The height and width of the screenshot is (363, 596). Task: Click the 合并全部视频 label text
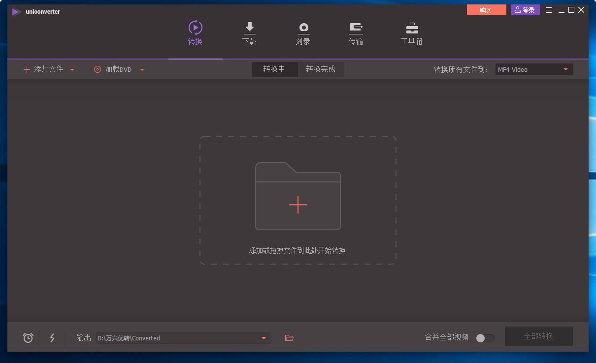coord(447,337)
